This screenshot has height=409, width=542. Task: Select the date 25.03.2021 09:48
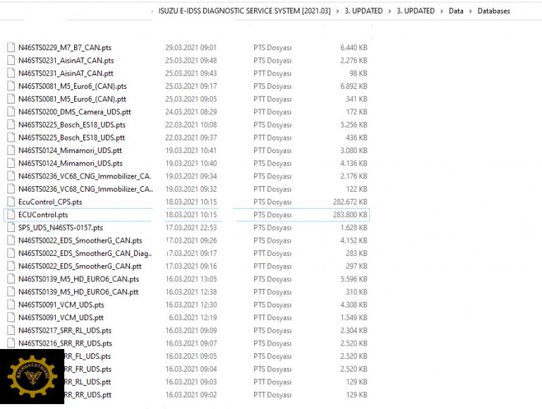[191, 60]
